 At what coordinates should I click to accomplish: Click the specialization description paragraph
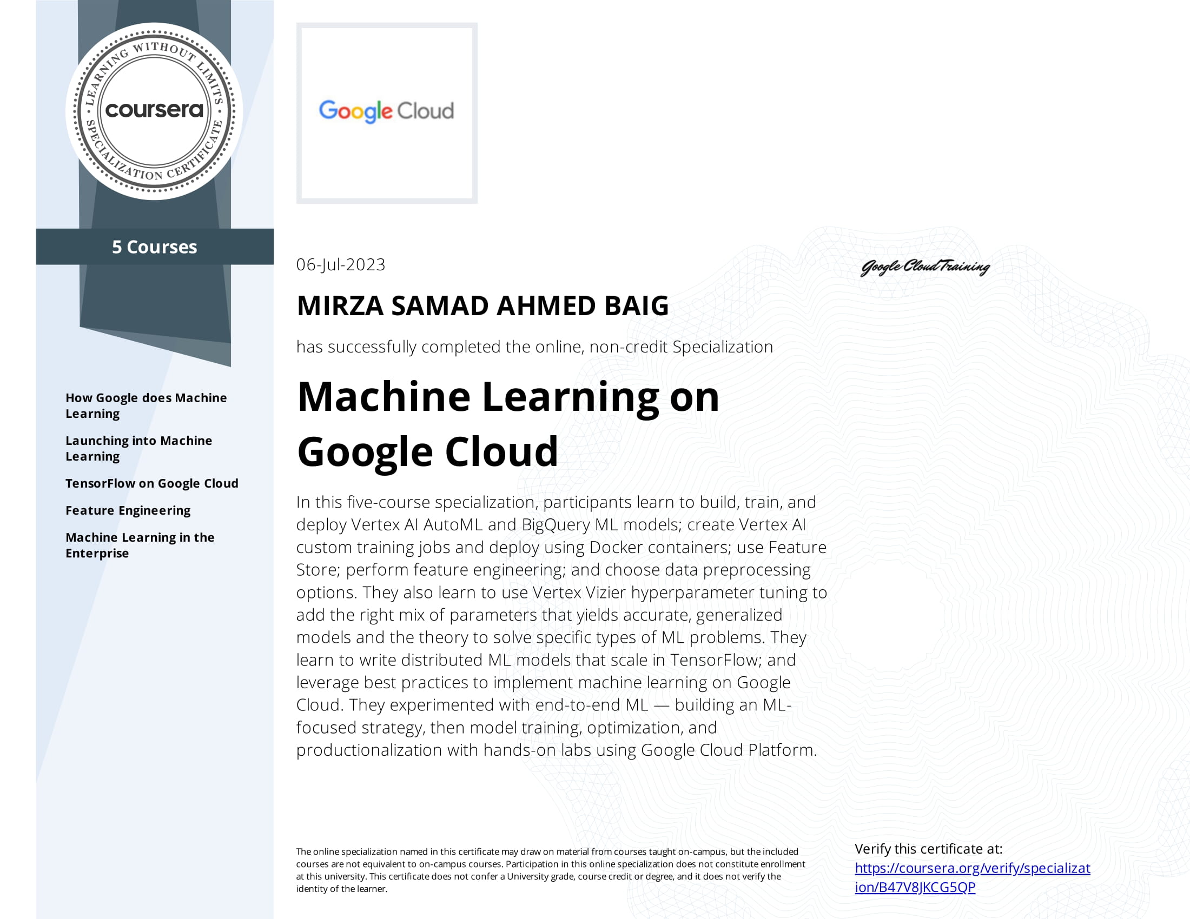pyautogui.click(x=562, y=625)
